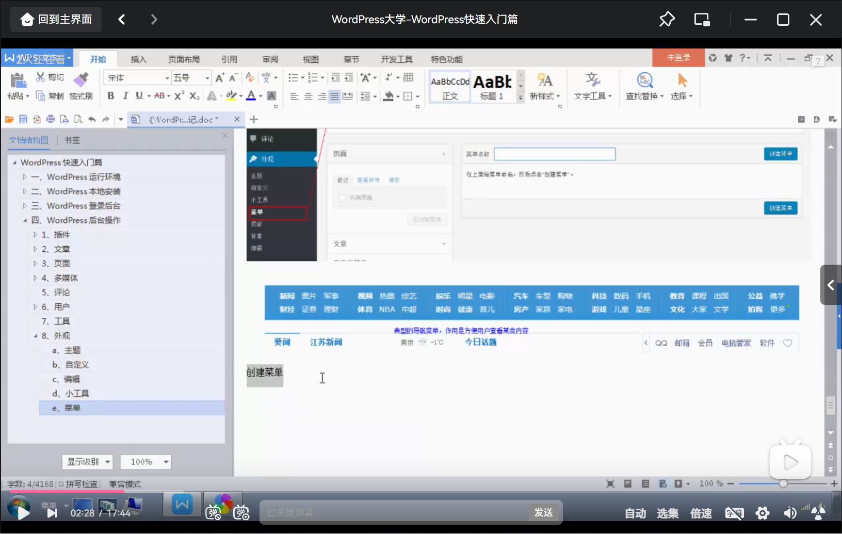Click the save icon in quick toolbar

tap(23, 120)
